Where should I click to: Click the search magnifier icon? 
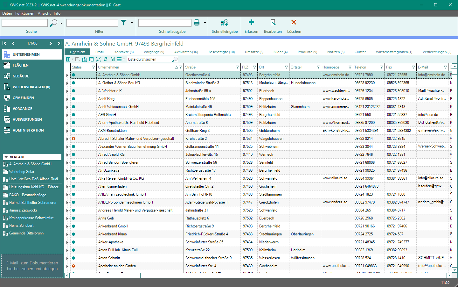[x=54, y=23]
